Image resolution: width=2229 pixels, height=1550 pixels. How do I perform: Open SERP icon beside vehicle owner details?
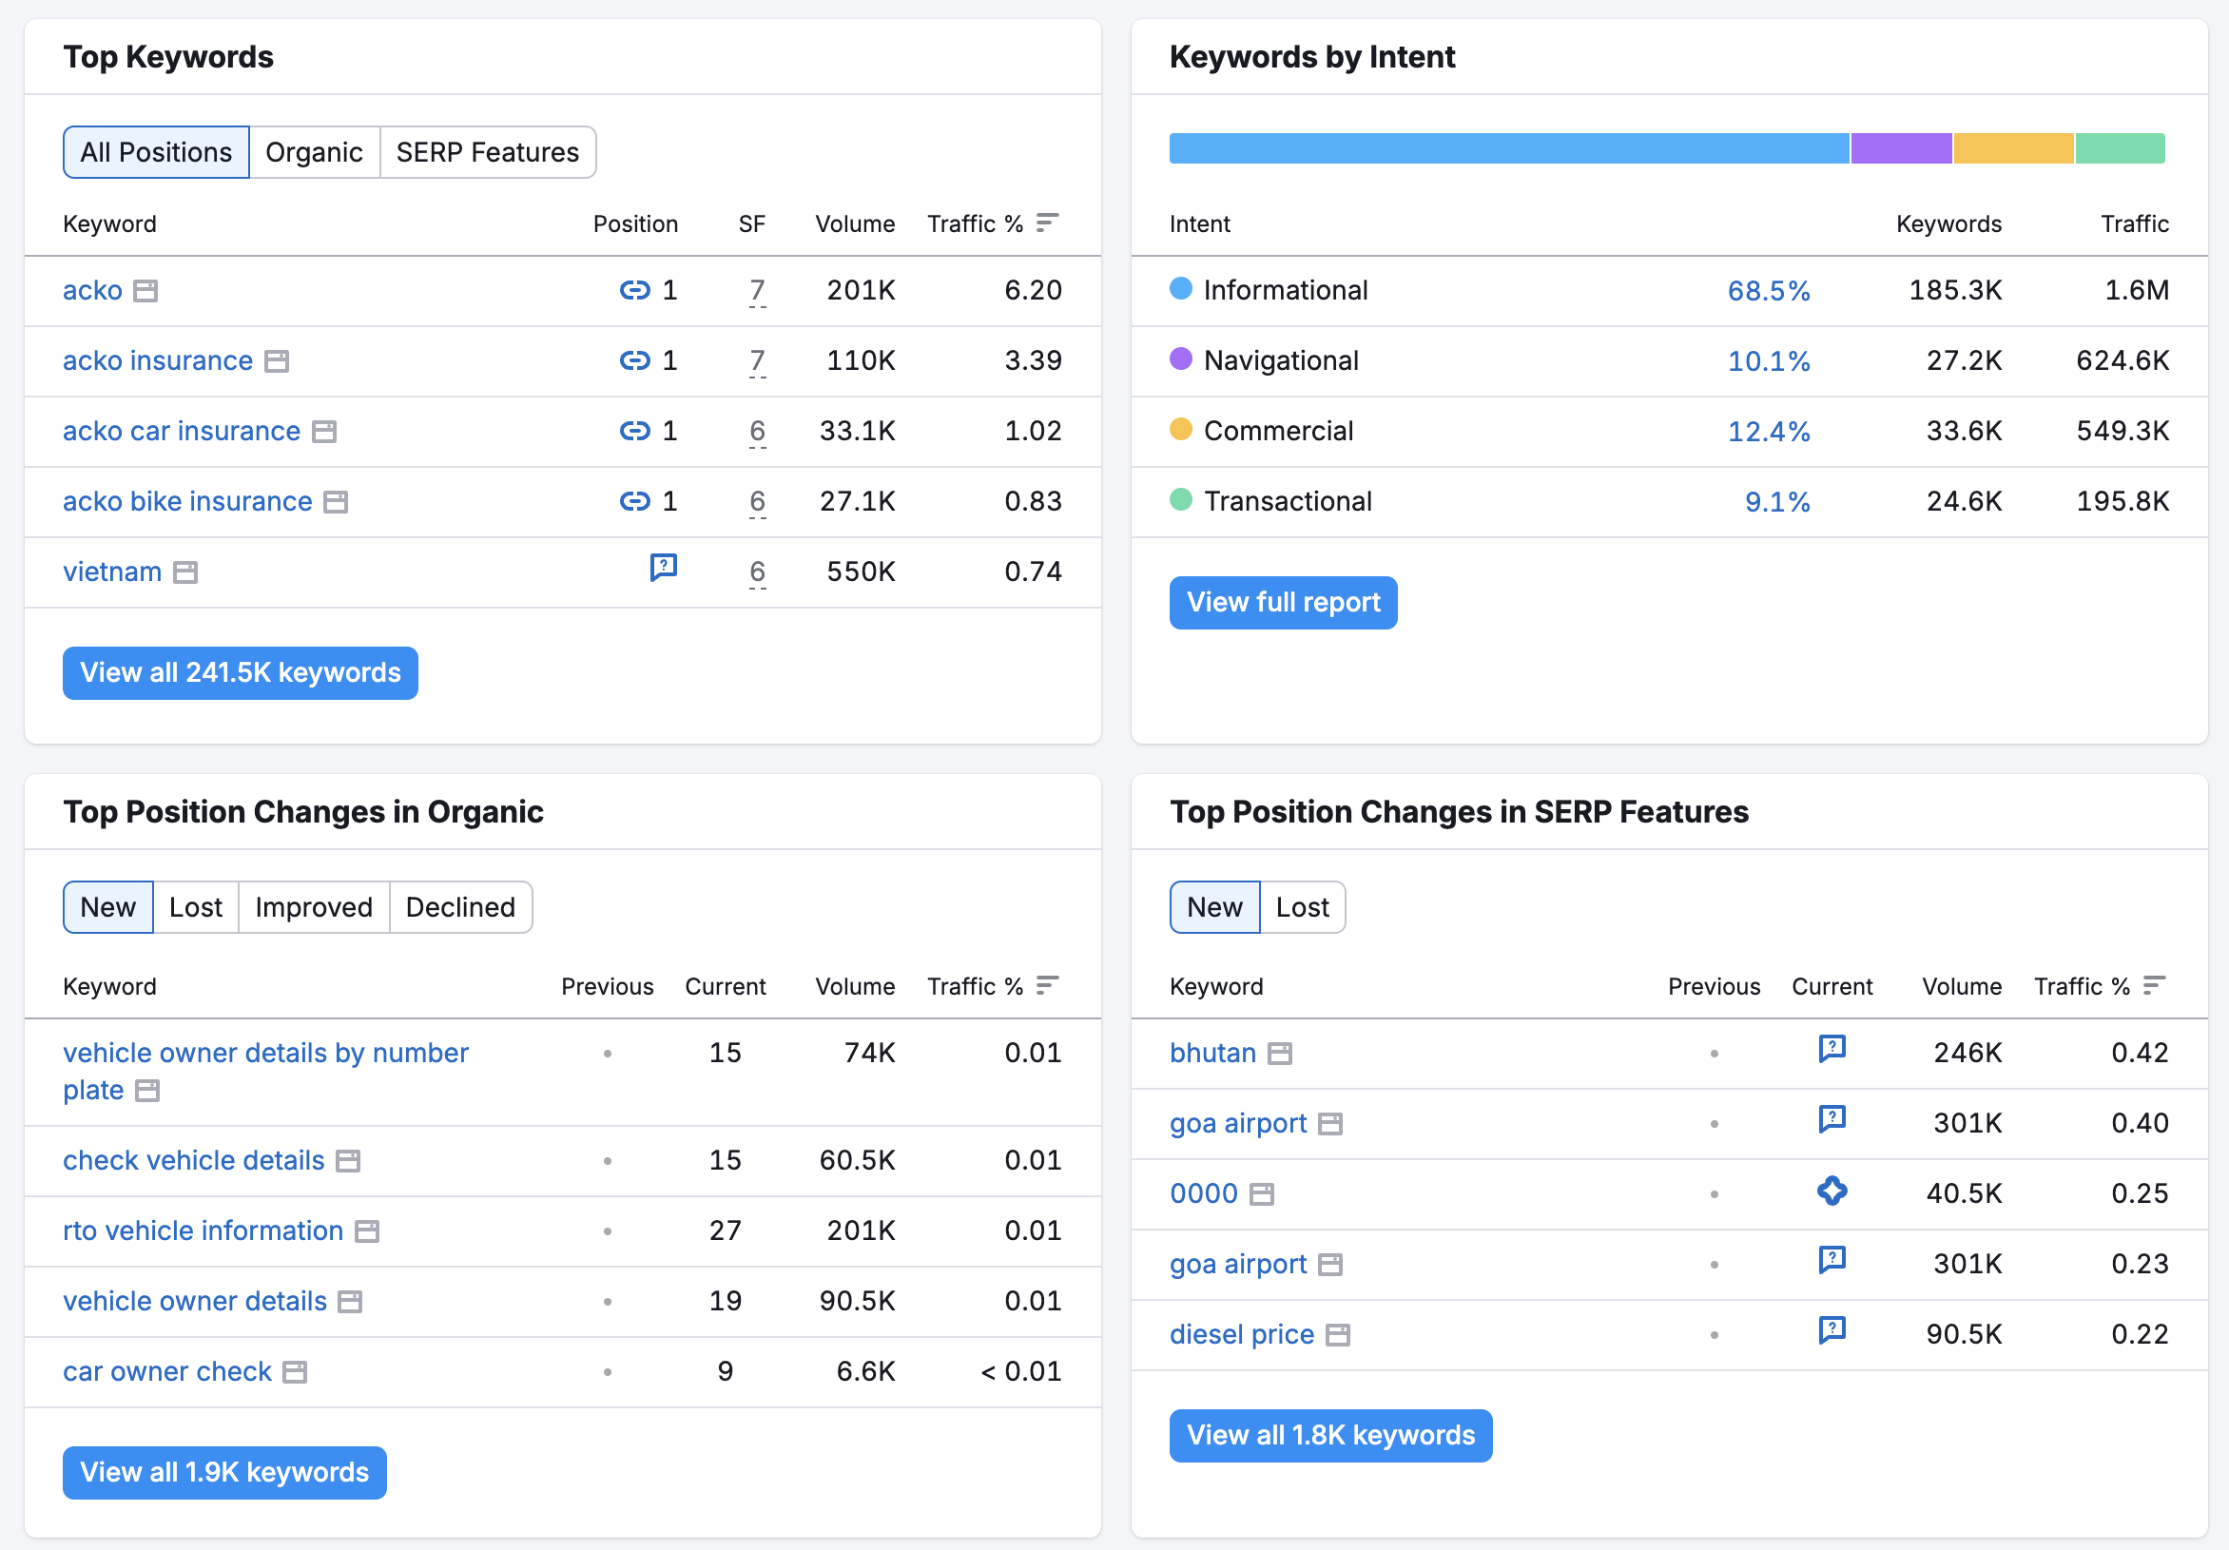tap(351, 1302)
